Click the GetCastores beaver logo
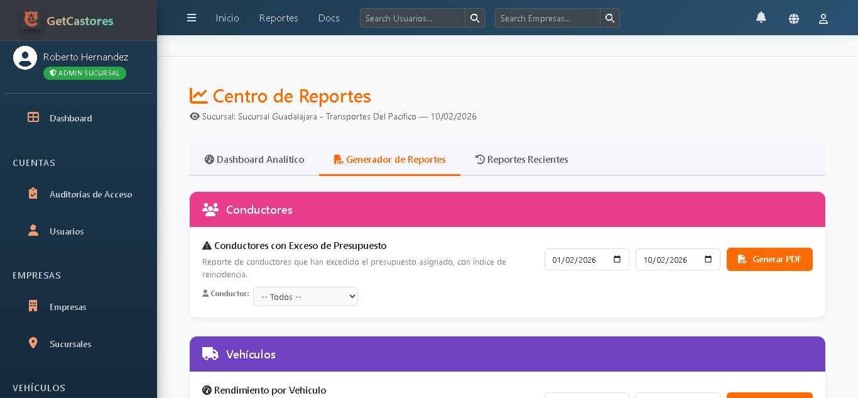 coord(35,19)
